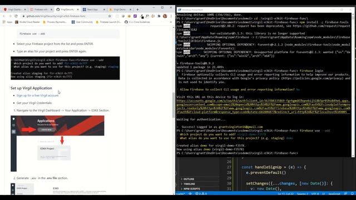The width and height of the screenshot is (356, 200).
Task: Switch to the Virgil Dashboard browser tab
Action: click(x=15, y=9)
